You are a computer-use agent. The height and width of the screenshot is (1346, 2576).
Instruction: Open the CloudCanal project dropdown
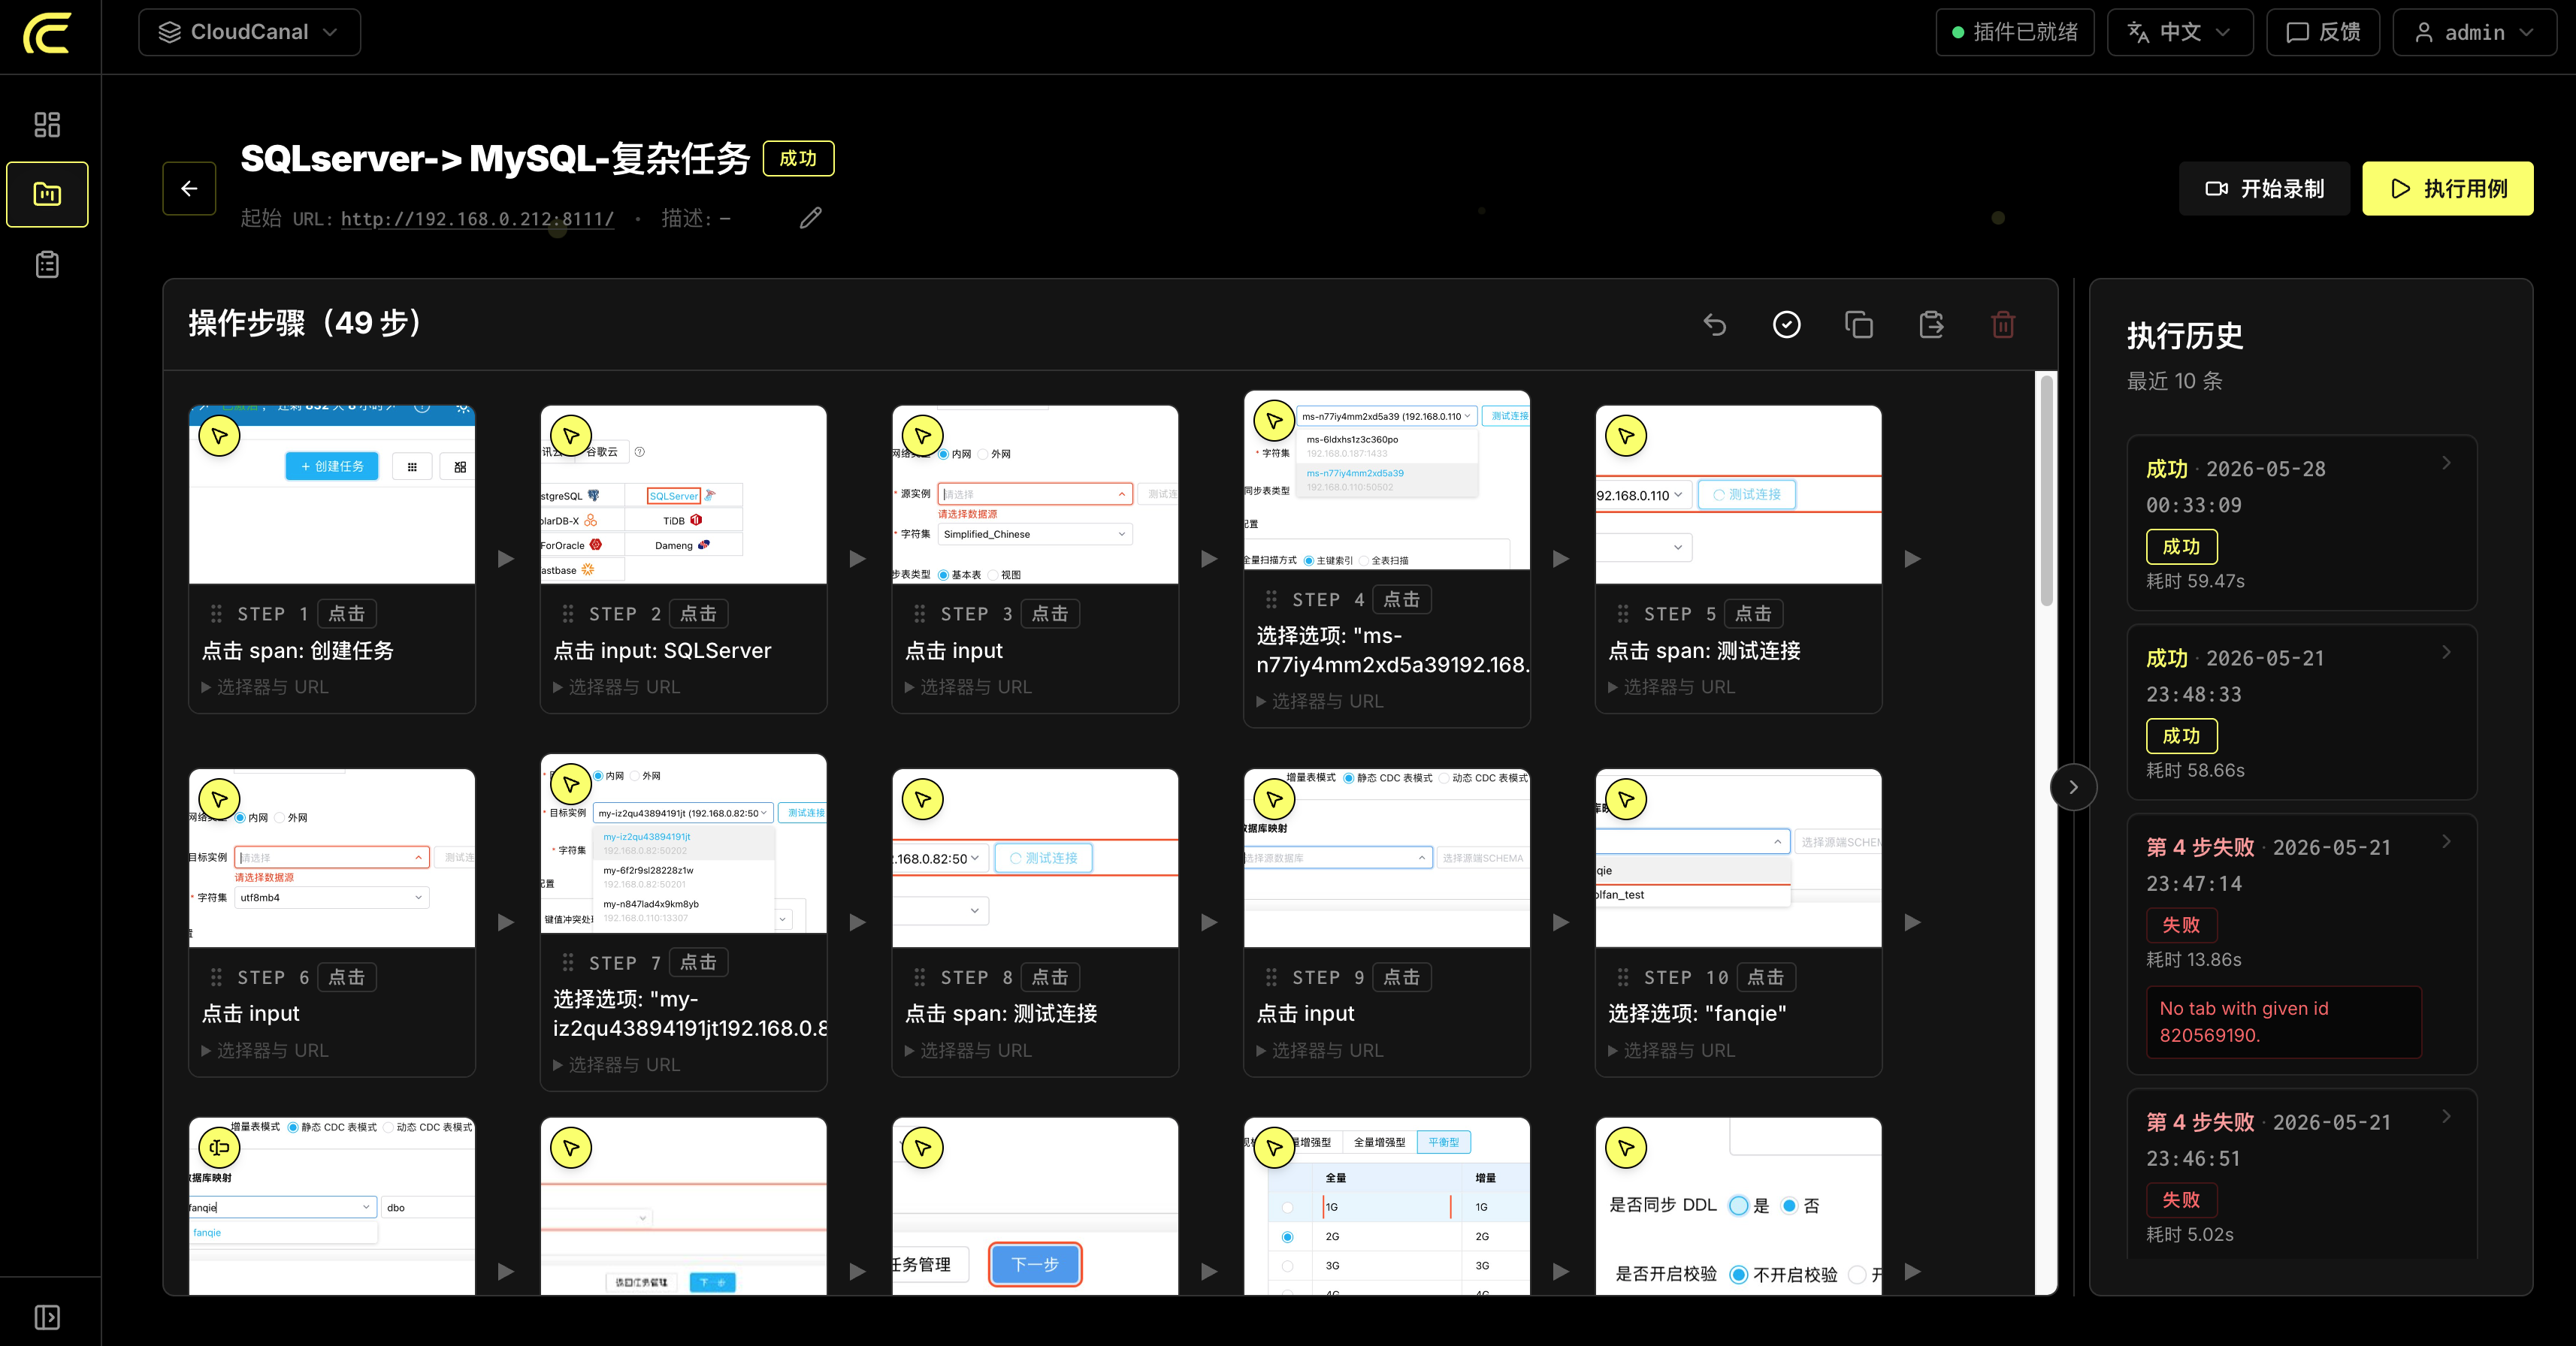(x=249, y=32)
